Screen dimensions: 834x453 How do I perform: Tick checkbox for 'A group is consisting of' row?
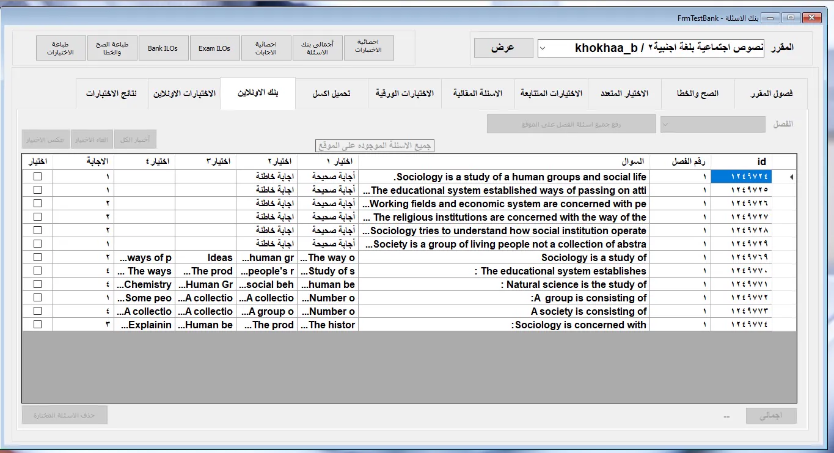[x=38, y=298]
